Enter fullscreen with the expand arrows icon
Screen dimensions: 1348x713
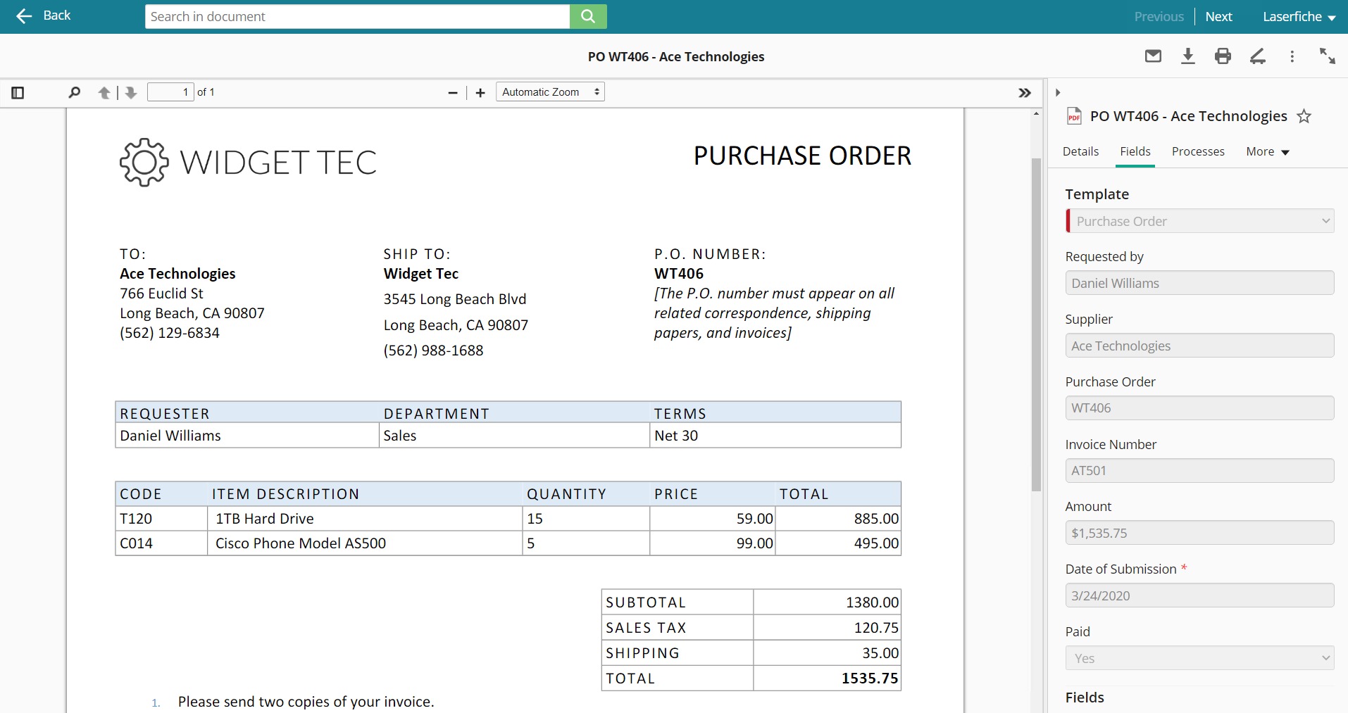click(1327, 56)
